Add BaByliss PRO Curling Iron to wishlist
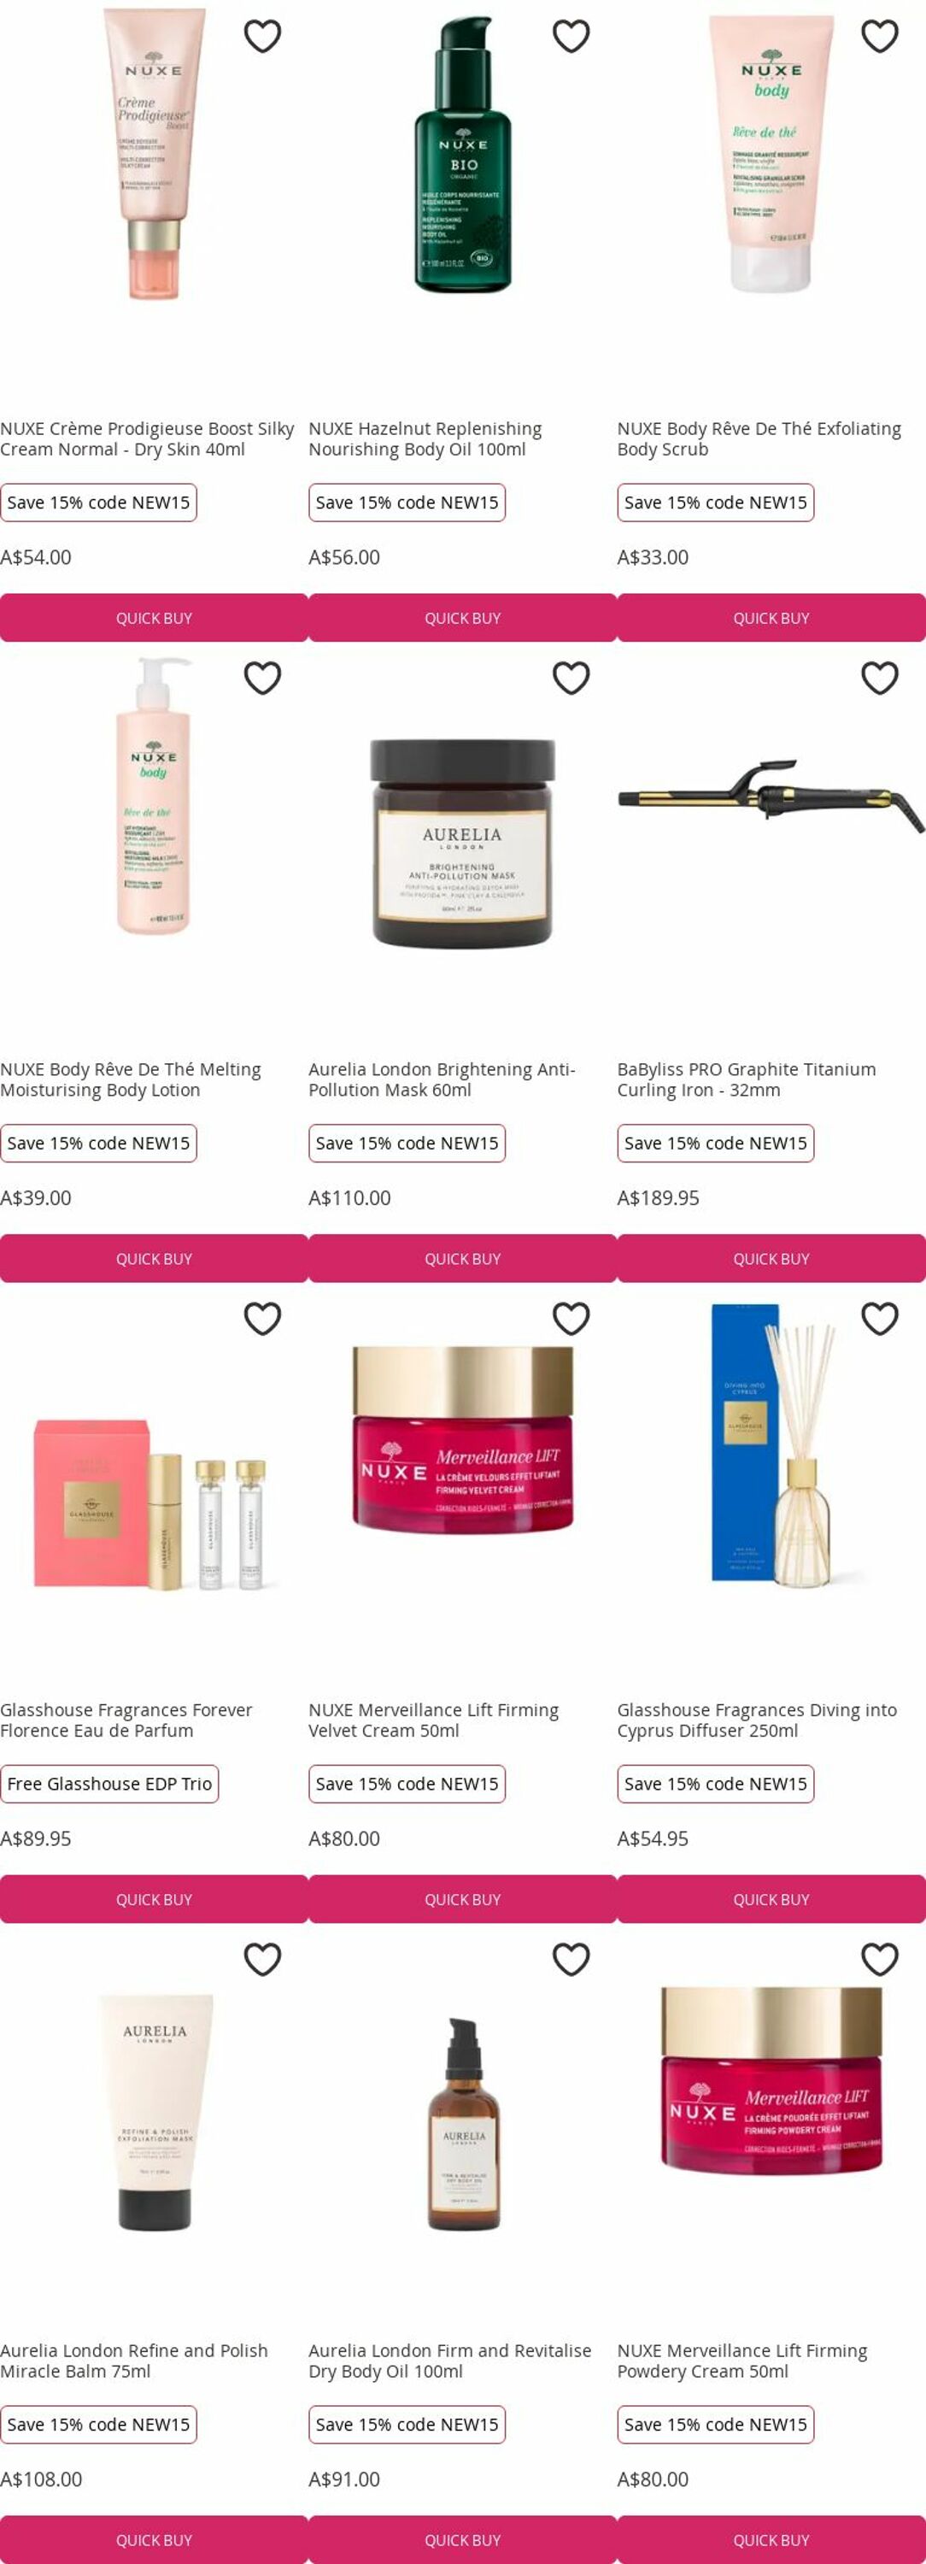This screenshot has height=2564, width=926. [879, 678]
